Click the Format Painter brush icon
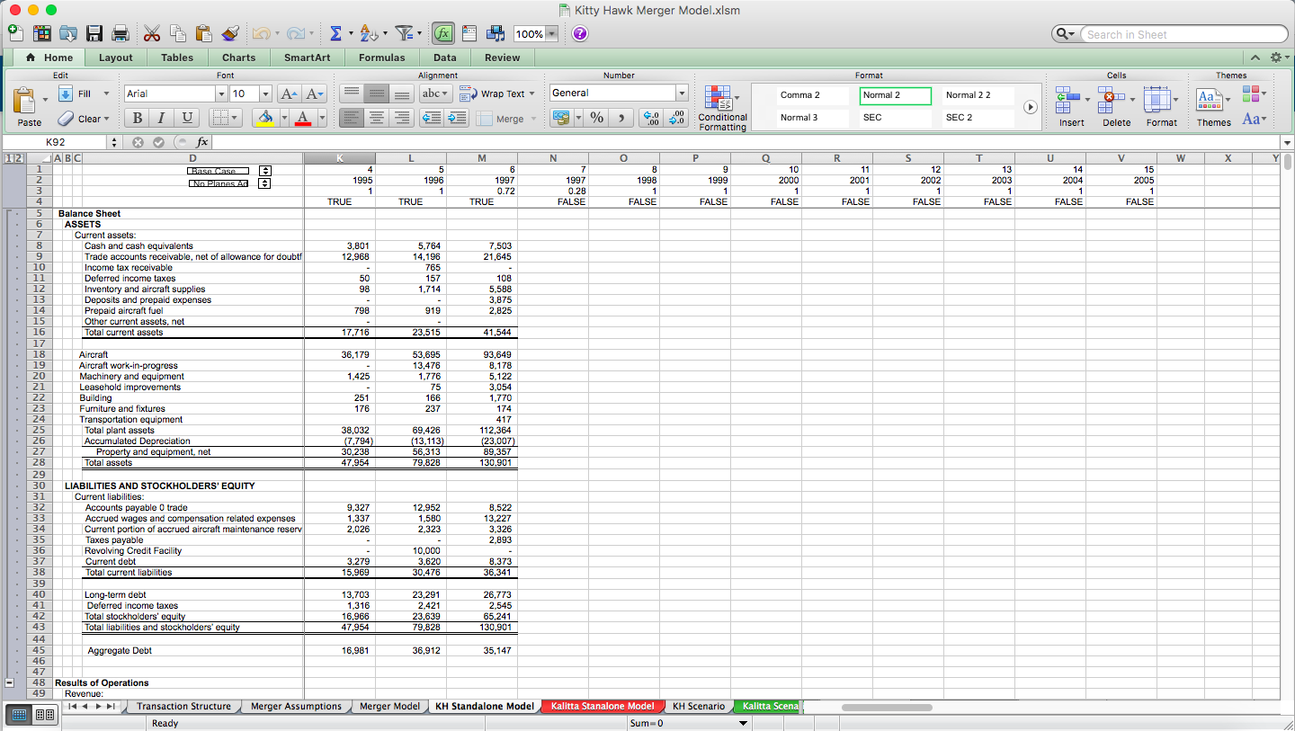Screen dimensions: 1295x731 [x=230, y=32]
